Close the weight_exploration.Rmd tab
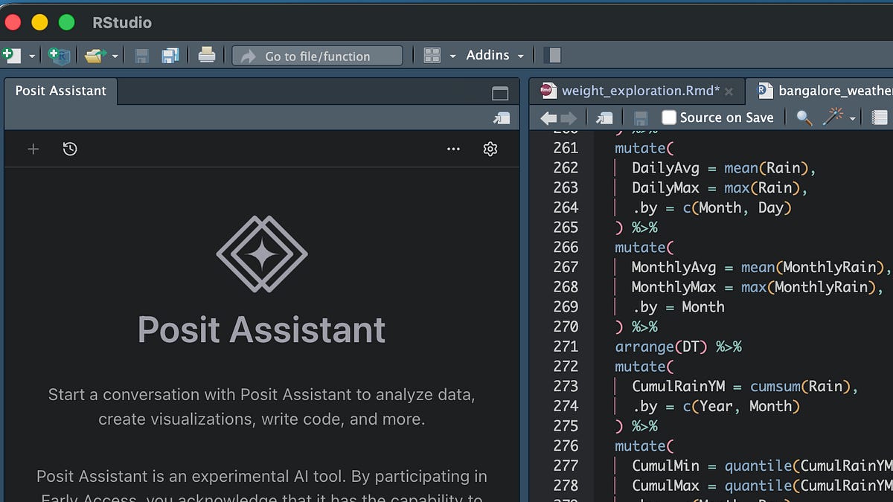This screenshot has height=502, width=893. pyautogui.click(x=729, y=91)
